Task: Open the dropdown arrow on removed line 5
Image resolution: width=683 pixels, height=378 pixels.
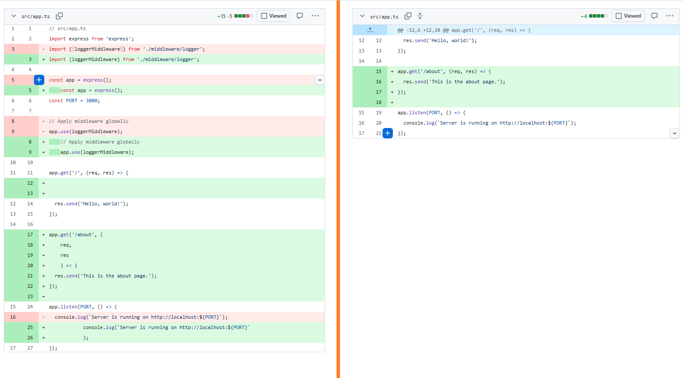Action: (x=320, y=80)
